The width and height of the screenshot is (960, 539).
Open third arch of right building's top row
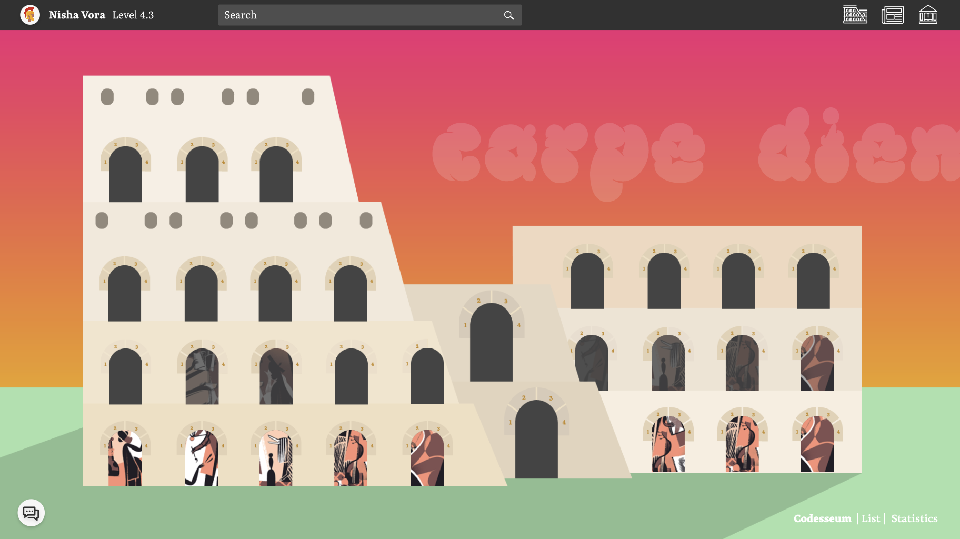coord(738,281)
